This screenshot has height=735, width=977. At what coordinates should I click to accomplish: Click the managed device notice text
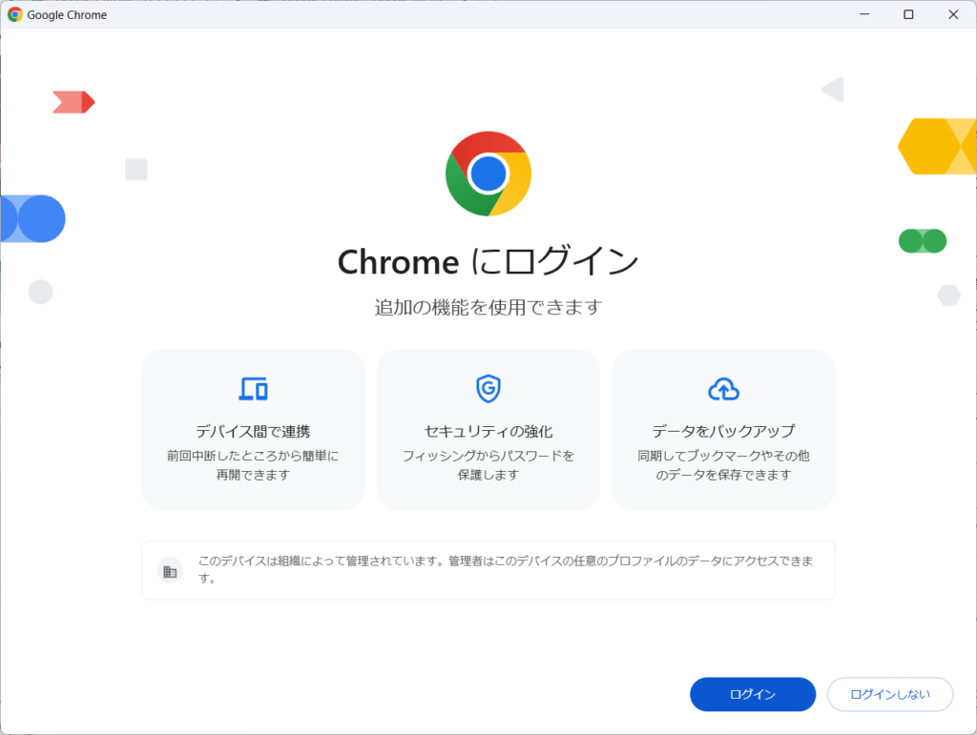506,569
